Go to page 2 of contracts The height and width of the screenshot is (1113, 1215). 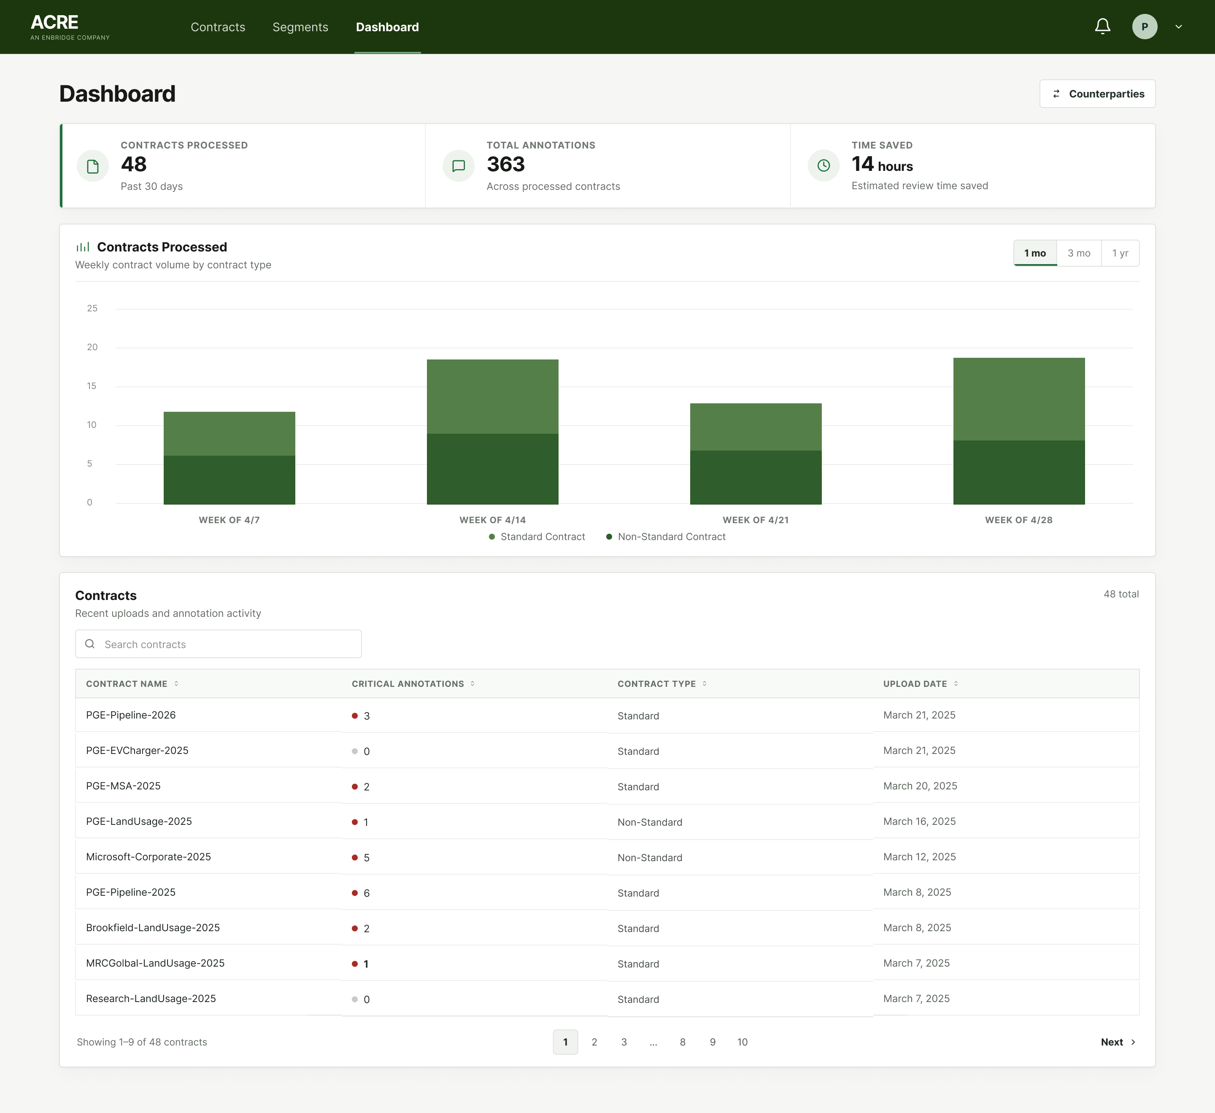(594, 1043)
